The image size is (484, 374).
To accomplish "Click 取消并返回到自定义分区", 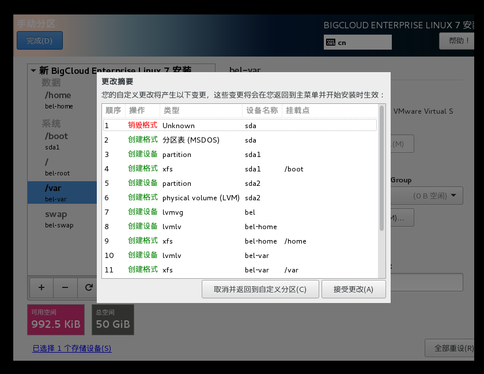I will click(260, 289).
